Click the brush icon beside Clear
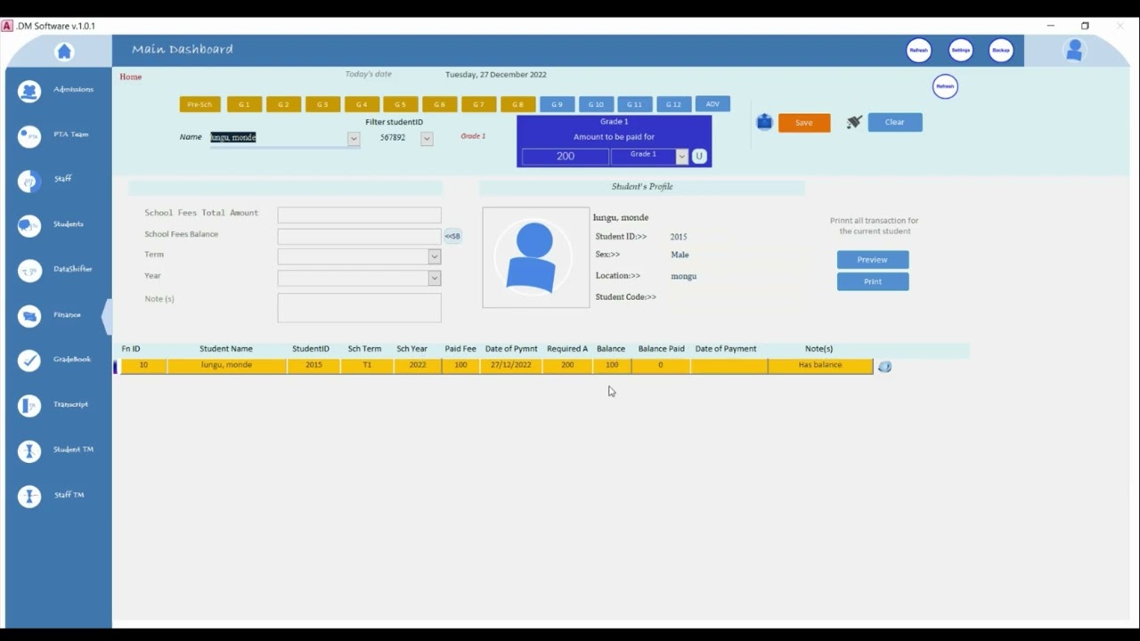The image size is (1140, 641). (854, 122)
